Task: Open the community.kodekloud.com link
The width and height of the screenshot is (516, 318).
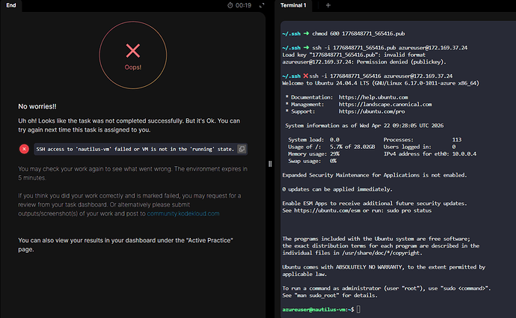Action: pos(182,213)
